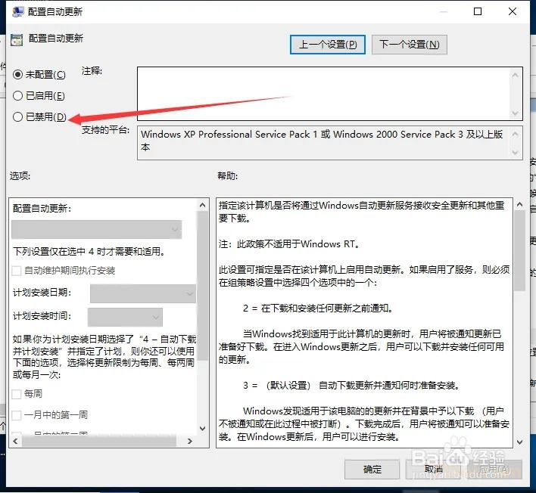Go to 下一个设置(N)
This screenshot has height=493, width=536.
click(x=409, y=45)
